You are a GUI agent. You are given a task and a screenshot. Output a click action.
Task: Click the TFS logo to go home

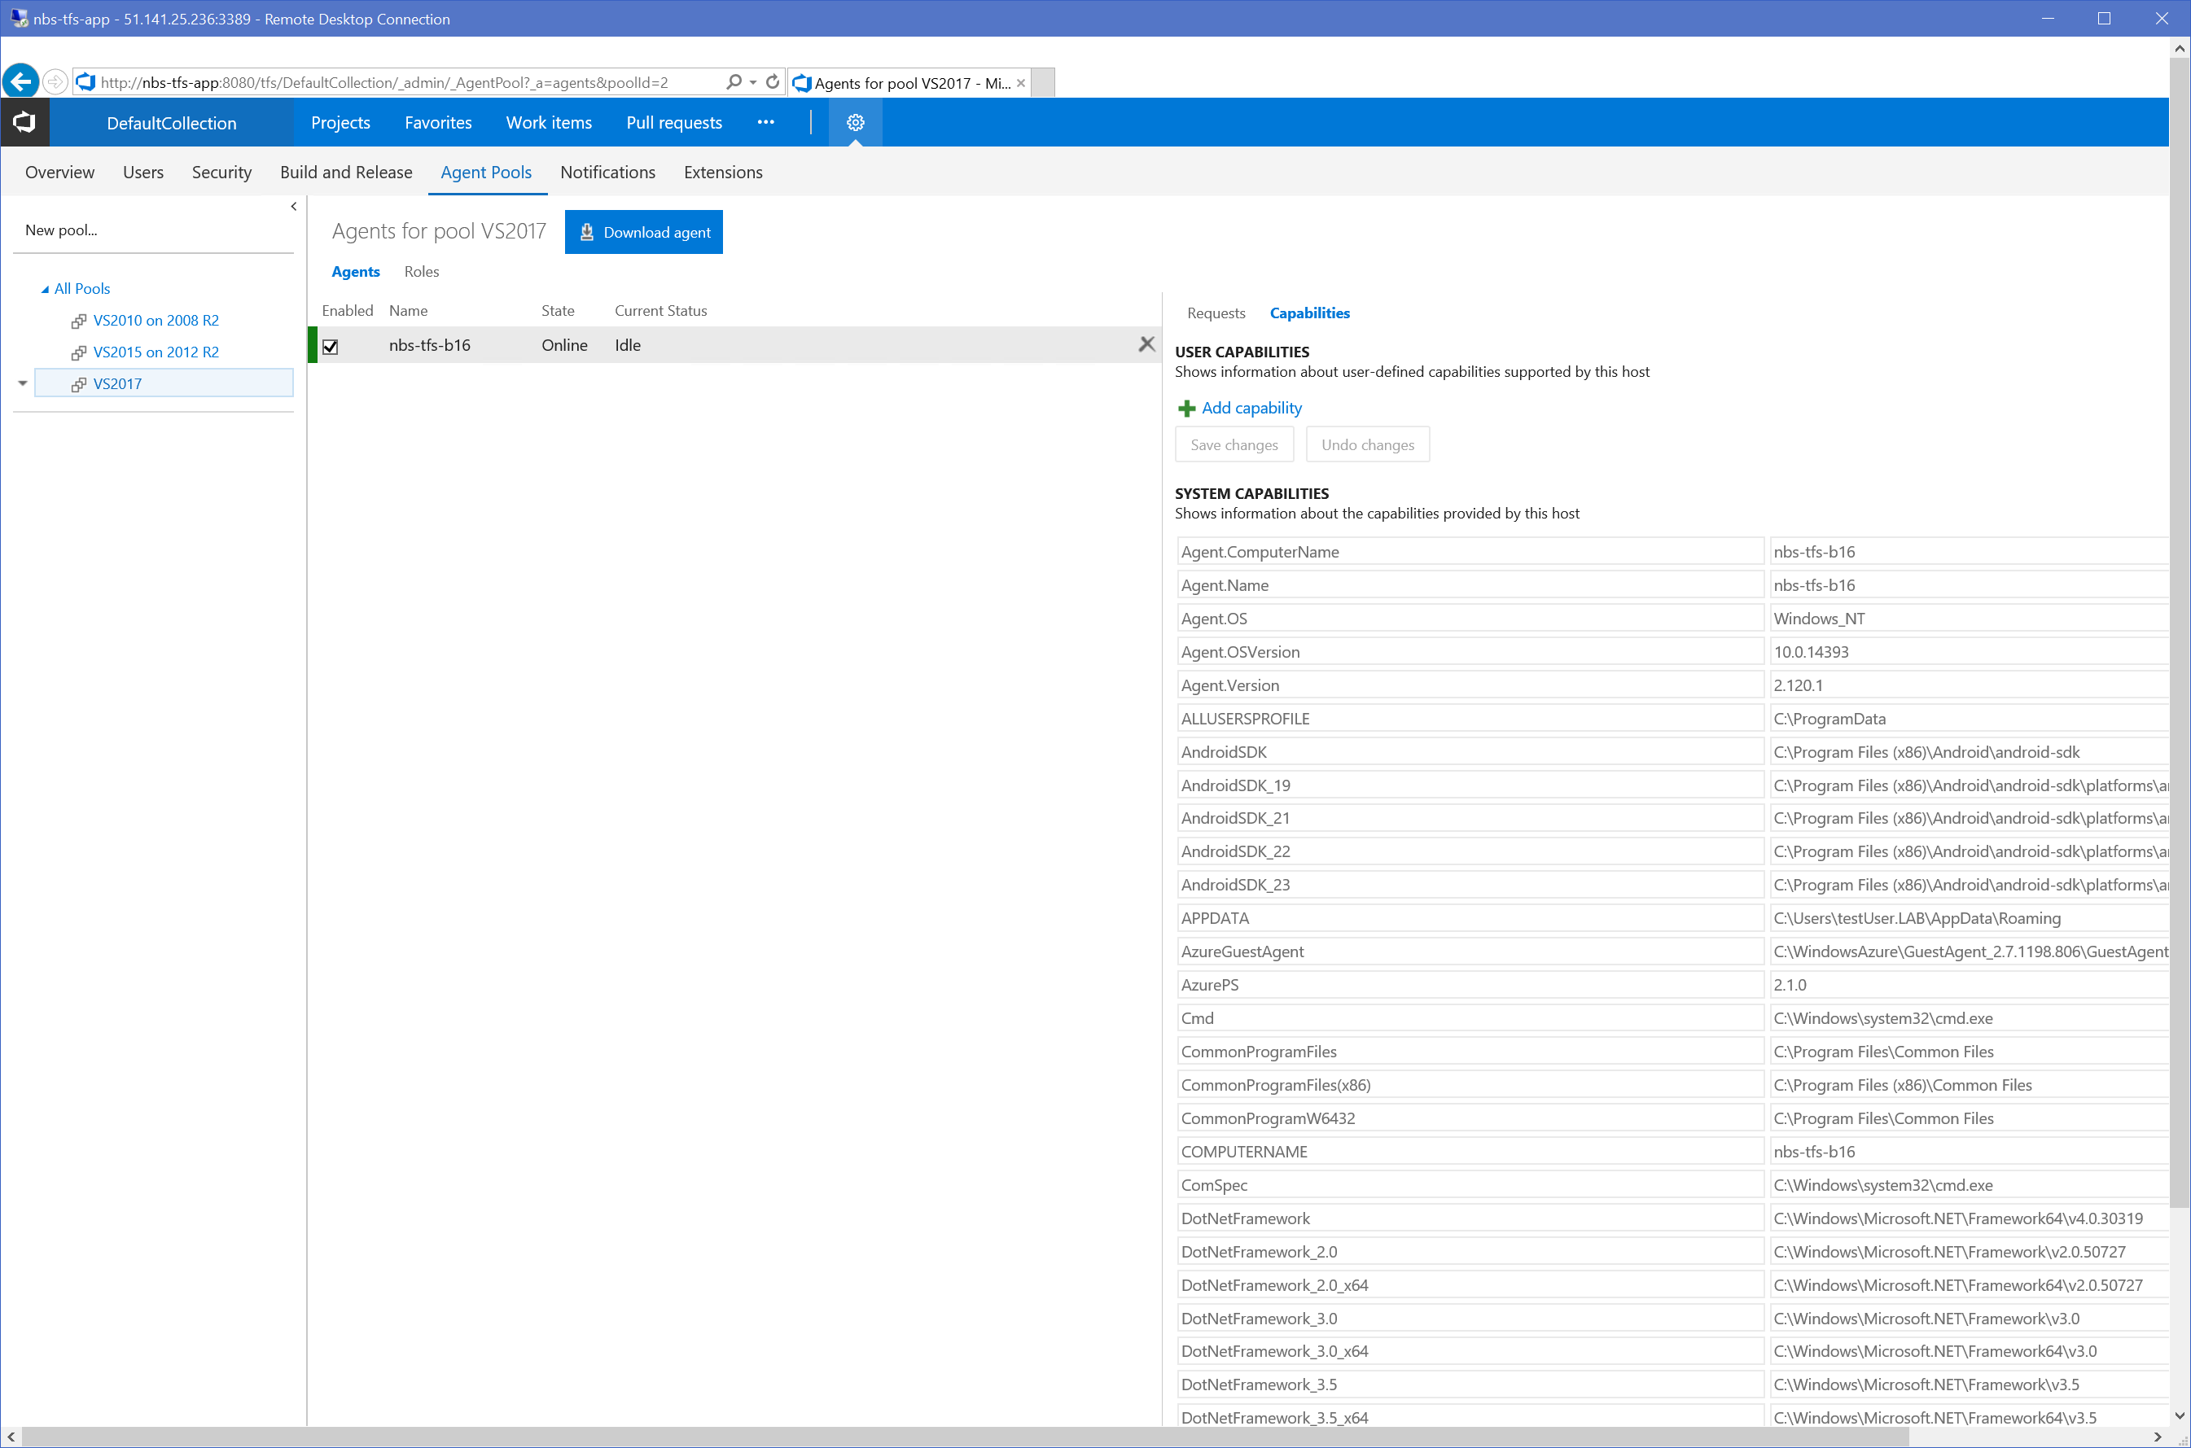coord(25,122)
